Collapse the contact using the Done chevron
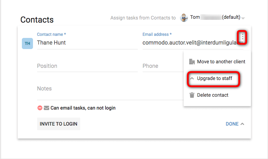 [x=242, y=124]
